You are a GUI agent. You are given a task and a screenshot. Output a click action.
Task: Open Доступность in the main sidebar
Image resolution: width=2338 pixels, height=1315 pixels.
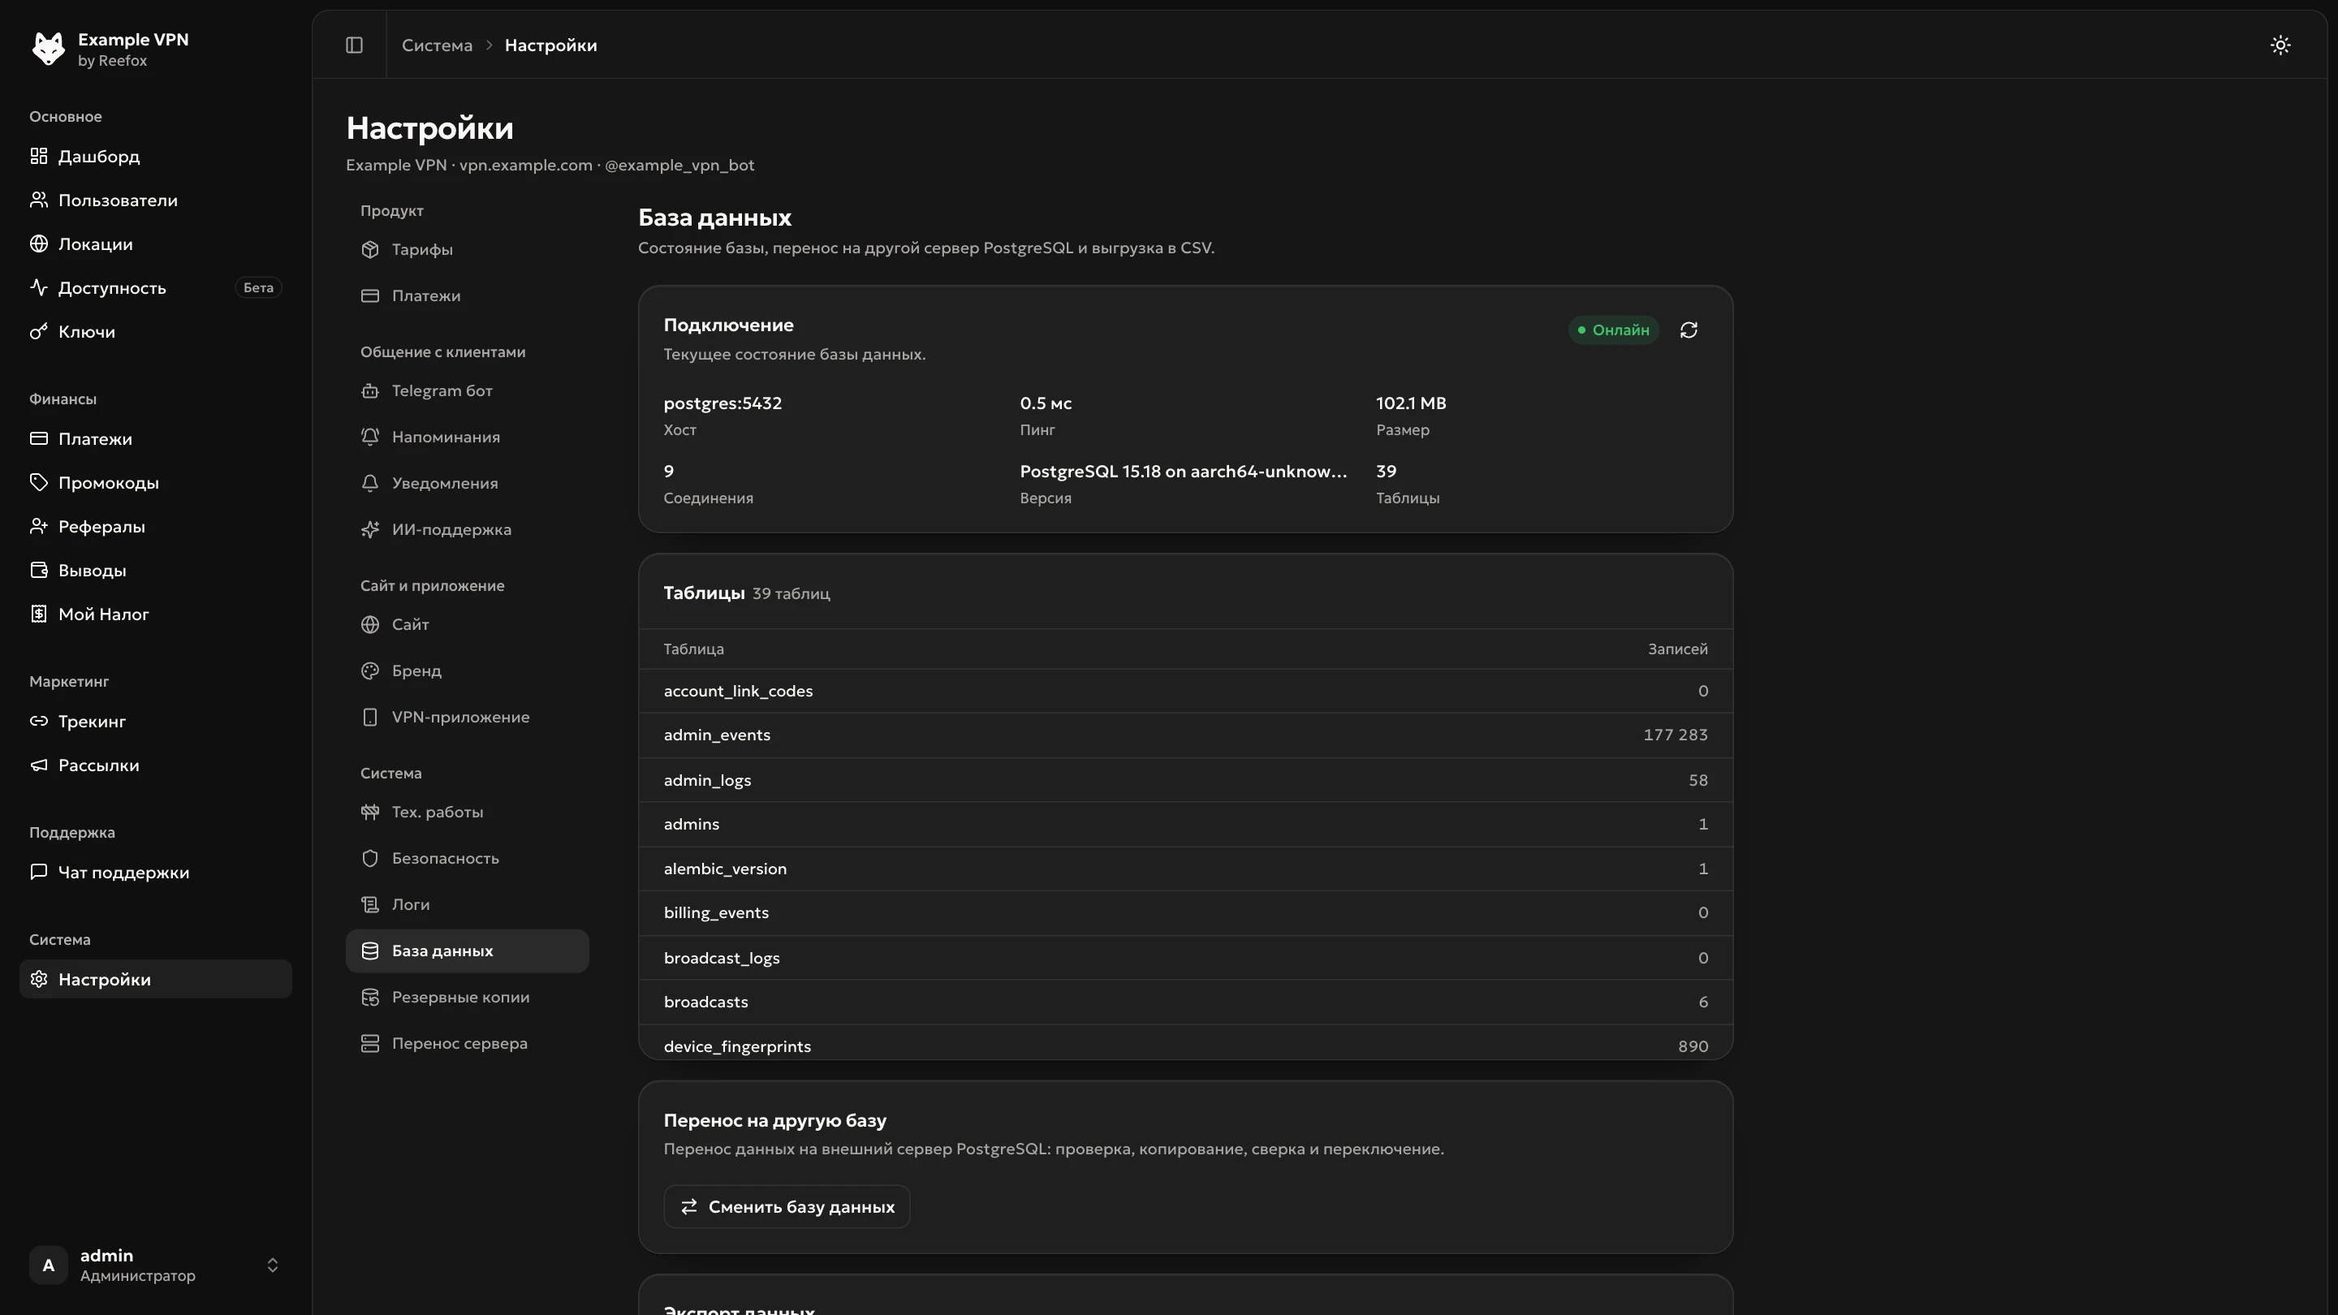coord(155,287)
